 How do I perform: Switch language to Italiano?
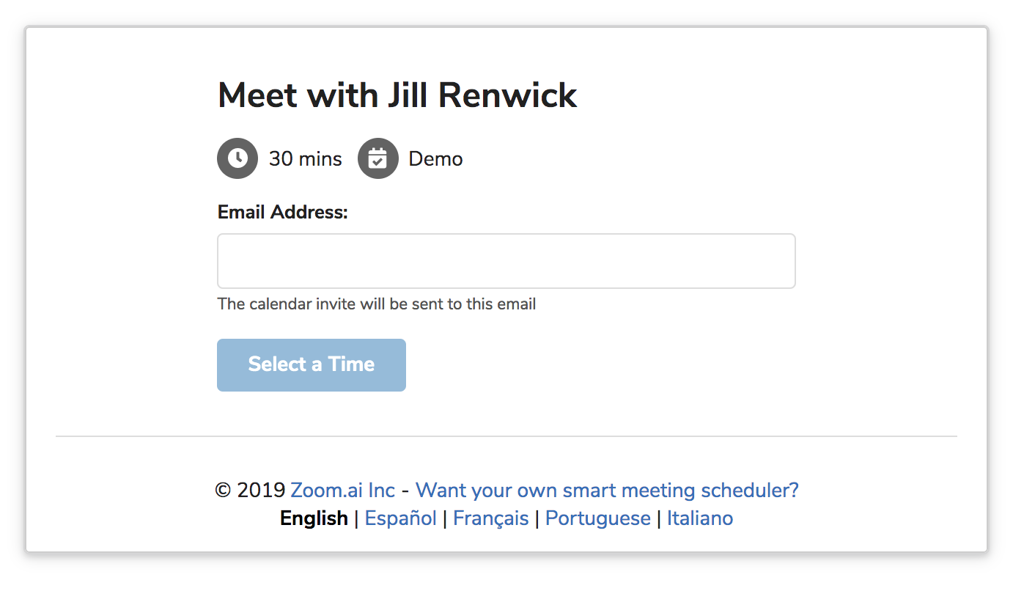(700, 518)
